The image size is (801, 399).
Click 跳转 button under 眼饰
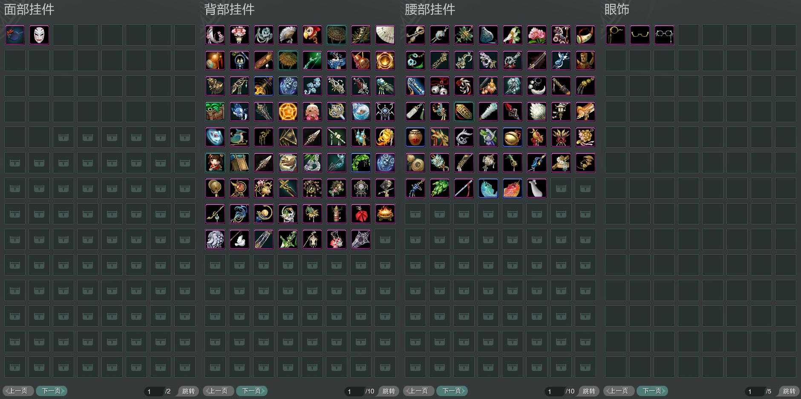click(789, 391)
